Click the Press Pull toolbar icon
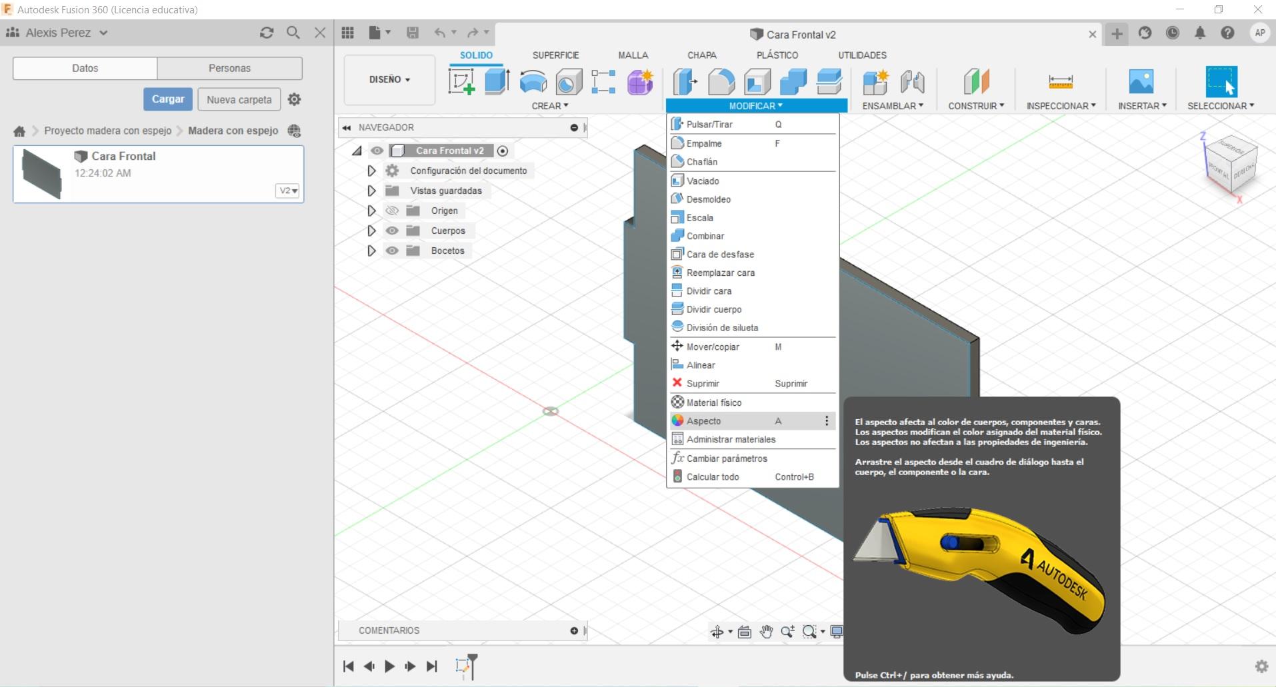The height and width of the screenshot is (687, 1276). [x=685, y=82]
